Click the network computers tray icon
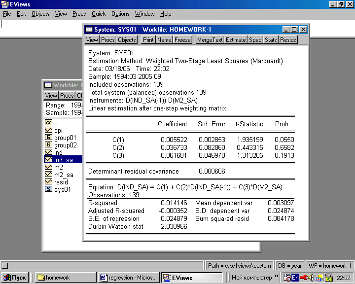This screenshot has width=355, height=284. tap(320, 278)
